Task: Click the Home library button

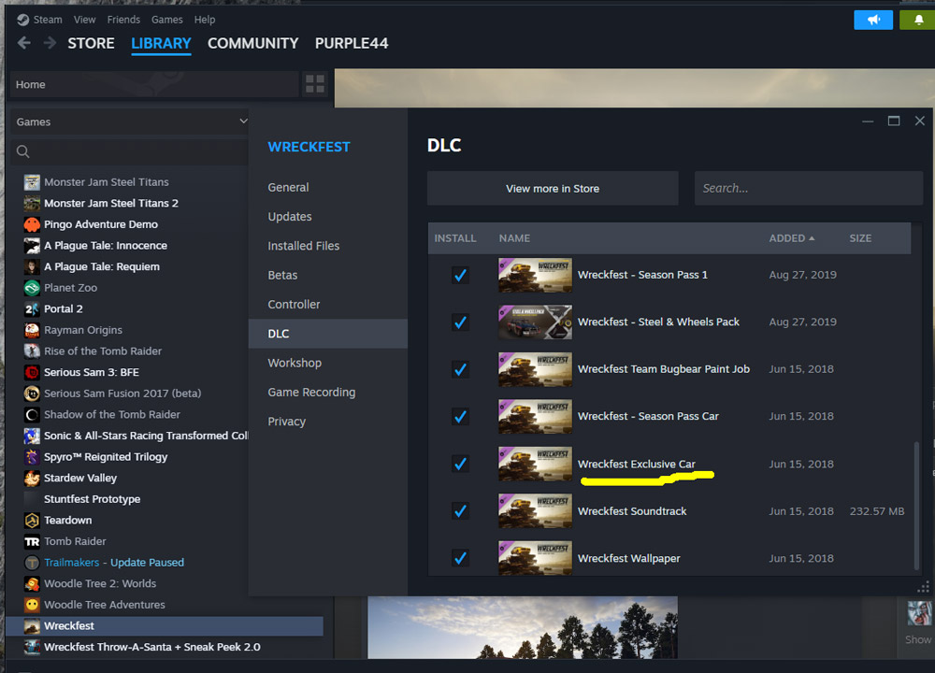Action: [x=154, y=84]
